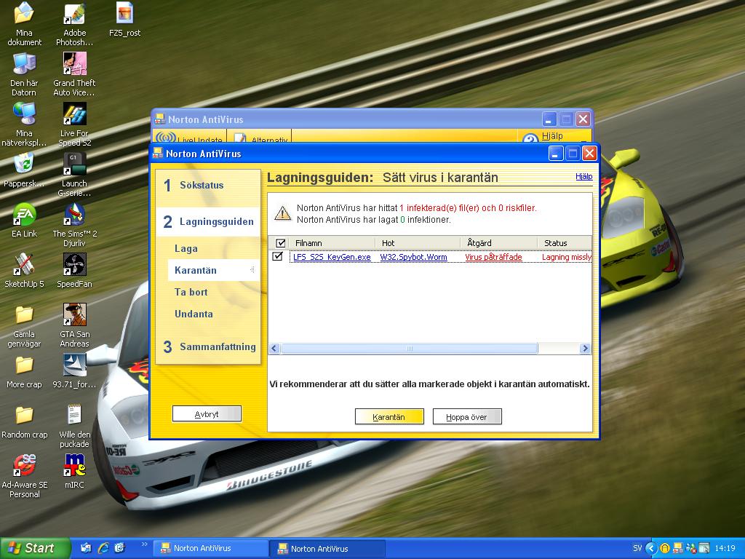Switch to first Norton AntiVirus taskbar button
Image resolution: width=745 pixels, height=559 pixels.
(x=211, y=548)
